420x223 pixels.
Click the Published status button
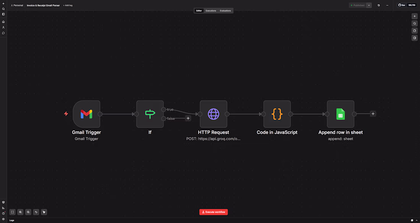(x=358, y=5)
